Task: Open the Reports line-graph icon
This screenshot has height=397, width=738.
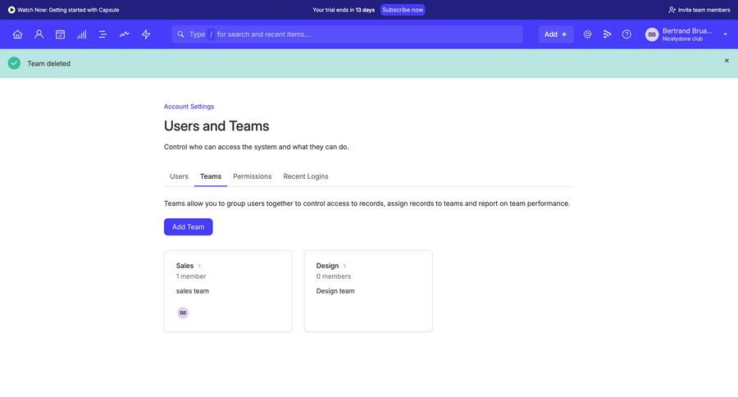Action: [x=125, y=34]
